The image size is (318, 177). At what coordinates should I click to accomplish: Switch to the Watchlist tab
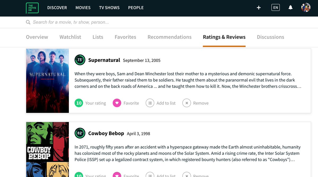pyautogui.click(x=70, y=37)
